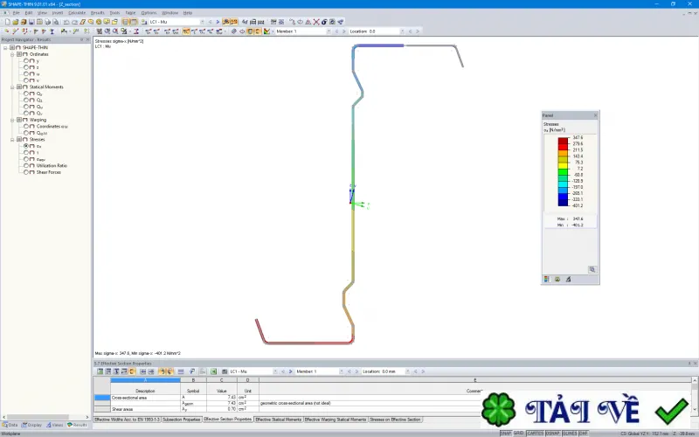This screenshot has width=699, height=437.
Task: Open the table's LC1 - Mu dropdown
Action: coord(275,371)
